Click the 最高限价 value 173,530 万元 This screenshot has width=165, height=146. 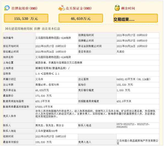tap(43, 95)
